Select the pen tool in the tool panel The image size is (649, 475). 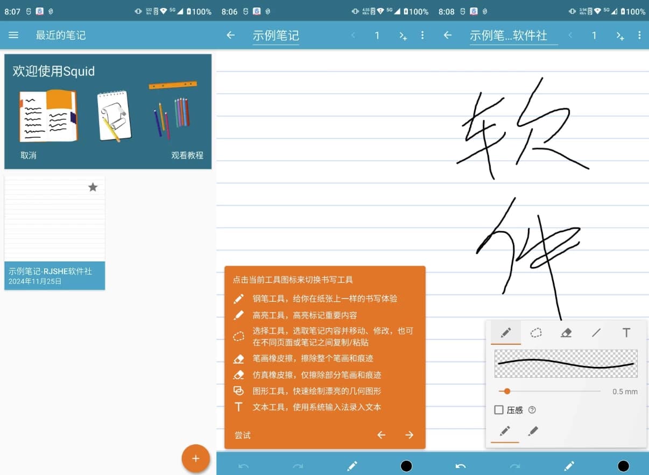(x=505, y=333)
